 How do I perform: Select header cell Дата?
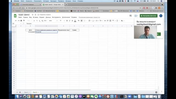point(30,30)
